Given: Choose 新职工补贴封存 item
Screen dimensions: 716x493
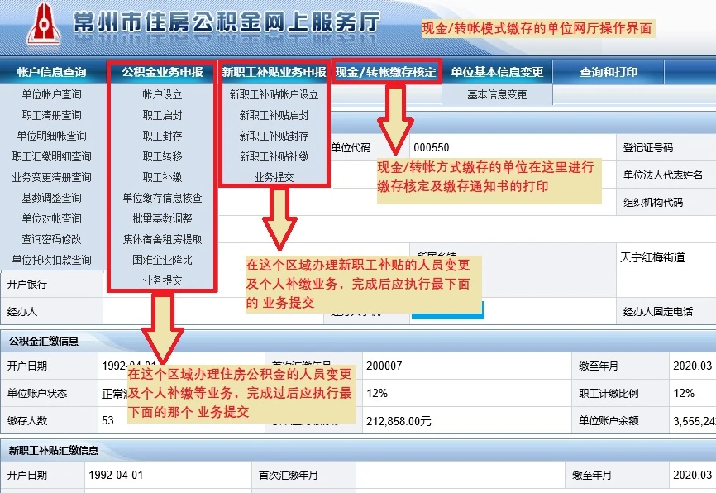Looking at the screenshot, I should 274,136.
